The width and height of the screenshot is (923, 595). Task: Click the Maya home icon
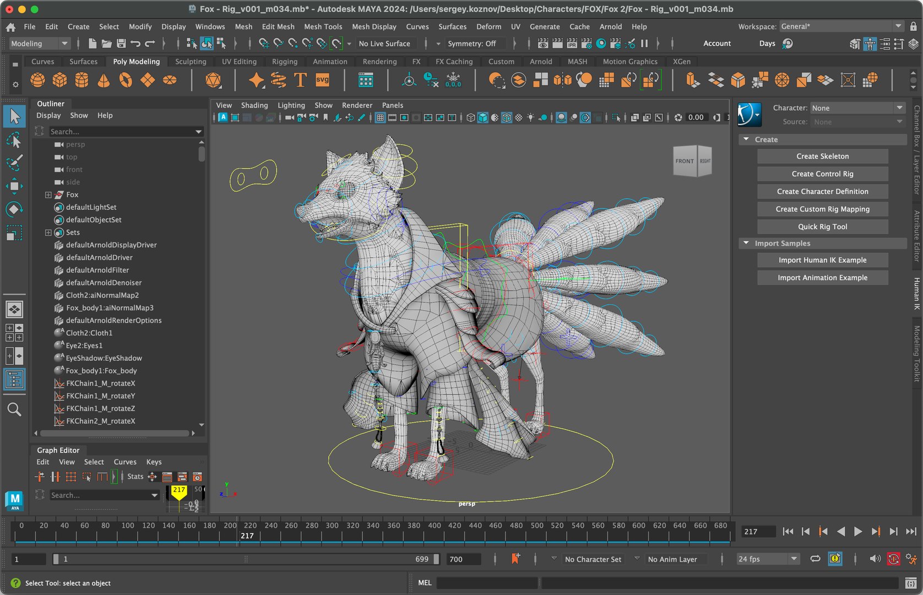point(10,27)
